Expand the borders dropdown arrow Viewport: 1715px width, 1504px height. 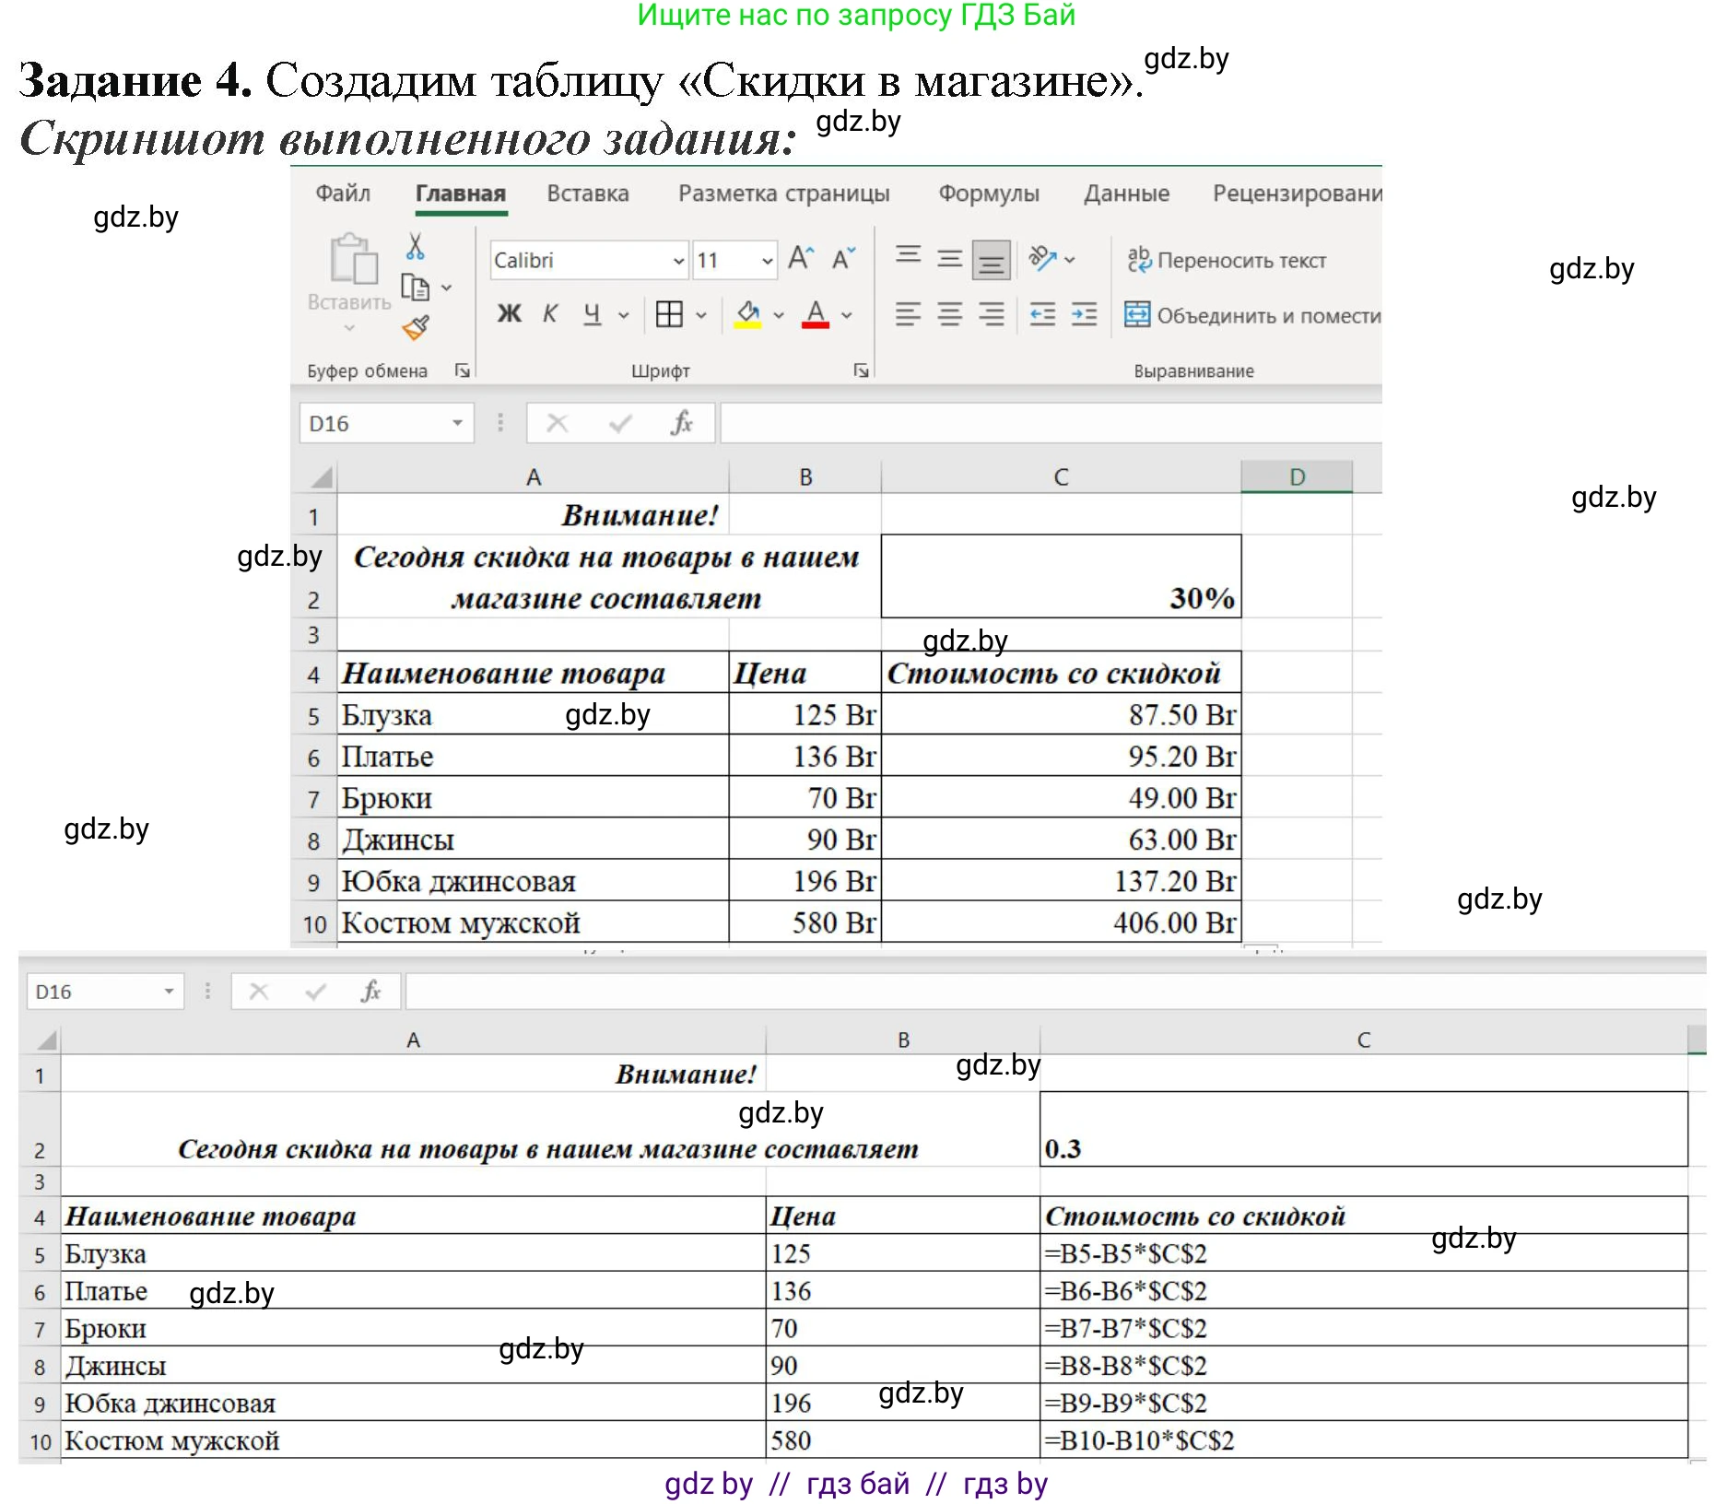pos(701,314)
